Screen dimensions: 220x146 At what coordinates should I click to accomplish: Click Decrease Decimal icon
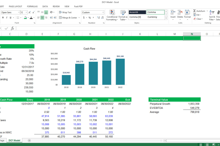point(102,18)
